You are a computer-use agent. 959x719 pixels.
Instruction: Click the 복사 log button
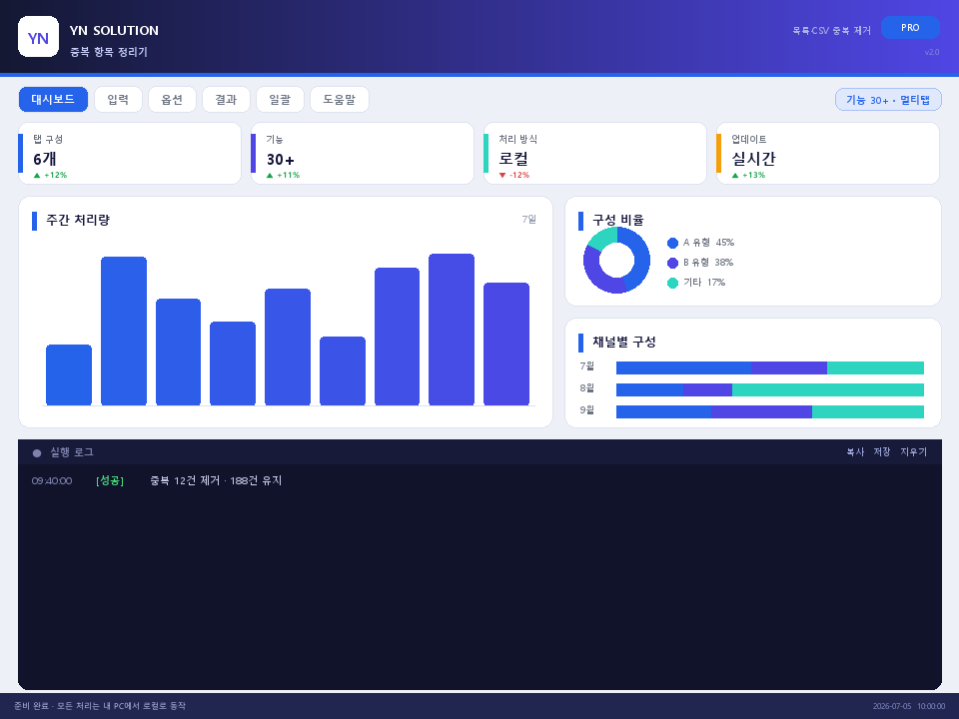(855, 451)
